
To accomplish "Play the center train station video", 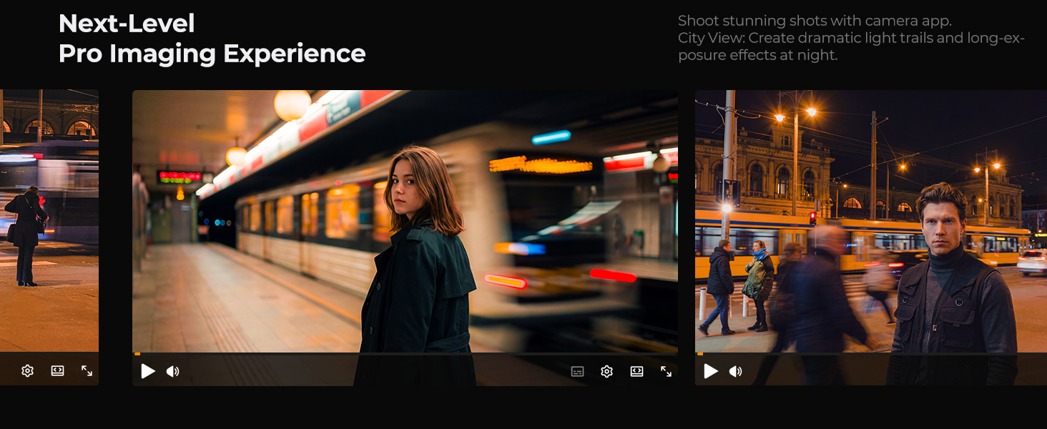I will click(148, 371).
